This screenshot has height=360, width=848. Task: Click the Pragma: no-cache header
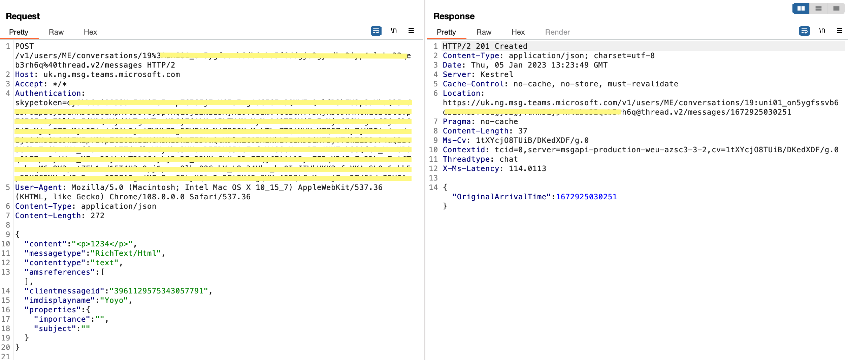tap(480, 122)
